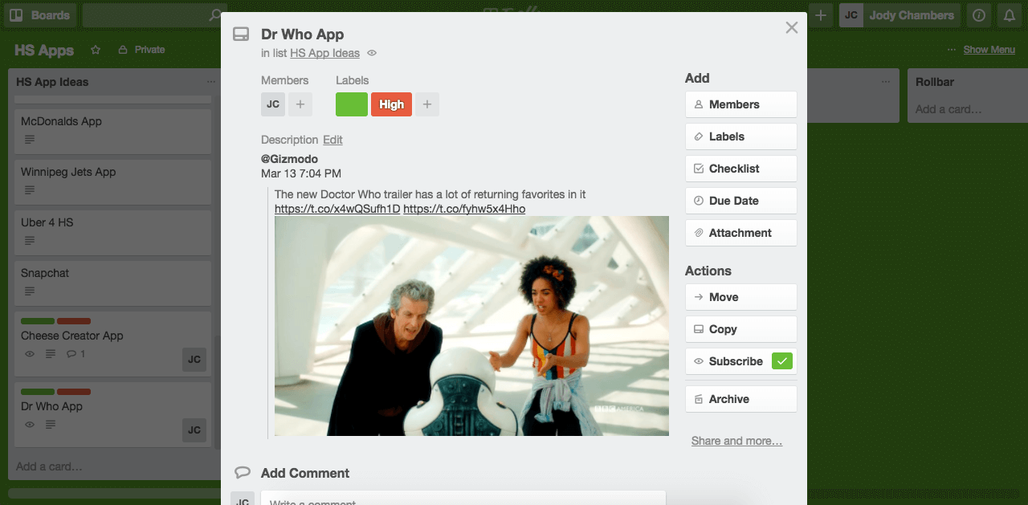Click JC avatar on Dr Who App board card
The height and width of the screenshot is (505, 1028).
pos(194,430)
